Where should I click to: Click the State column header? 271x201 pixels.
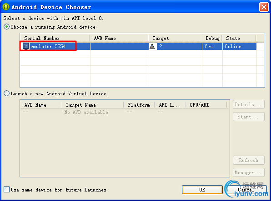[x=239, y=38]
